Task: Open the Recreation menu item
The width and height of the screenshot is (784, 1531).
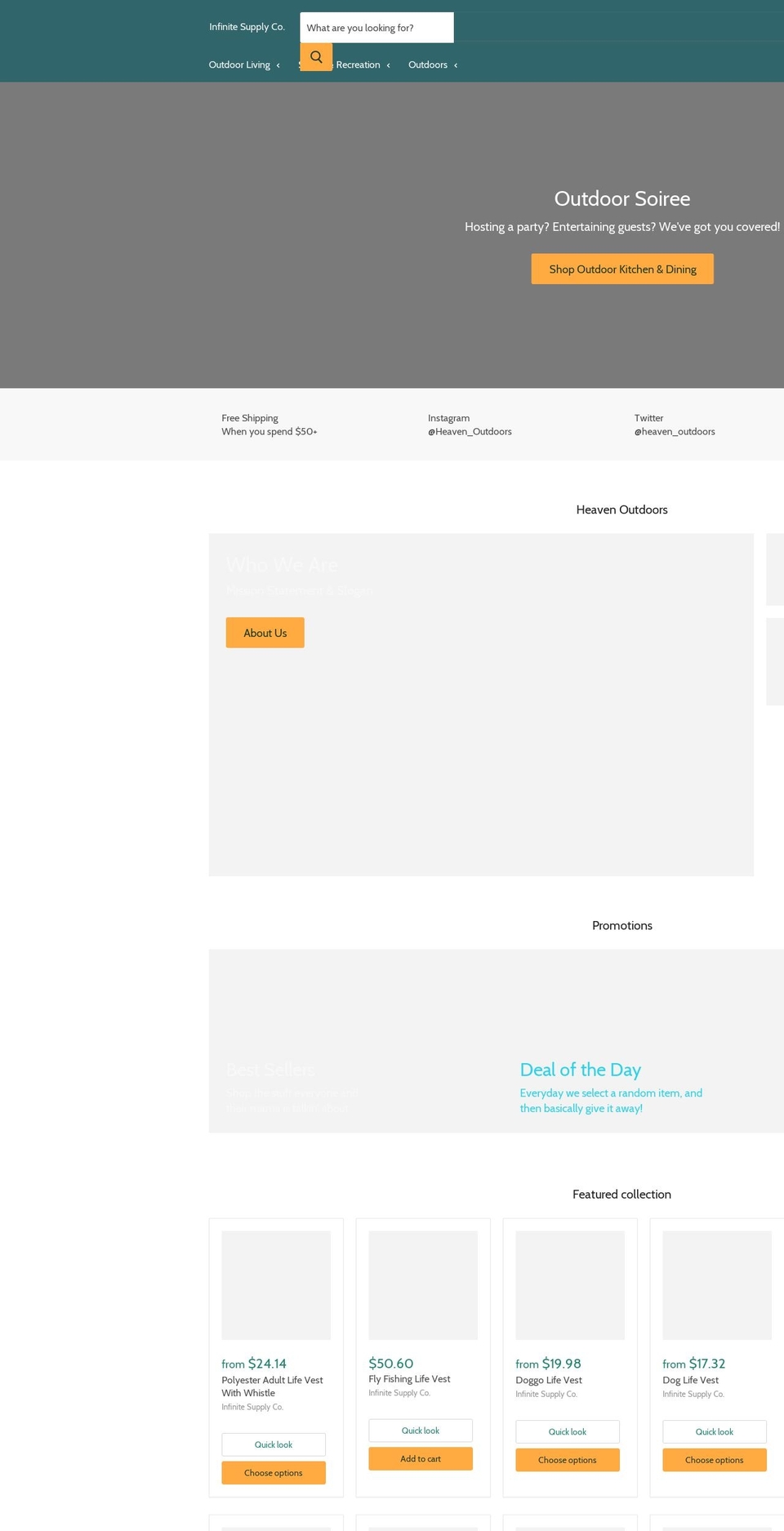Action: (358, 65)
